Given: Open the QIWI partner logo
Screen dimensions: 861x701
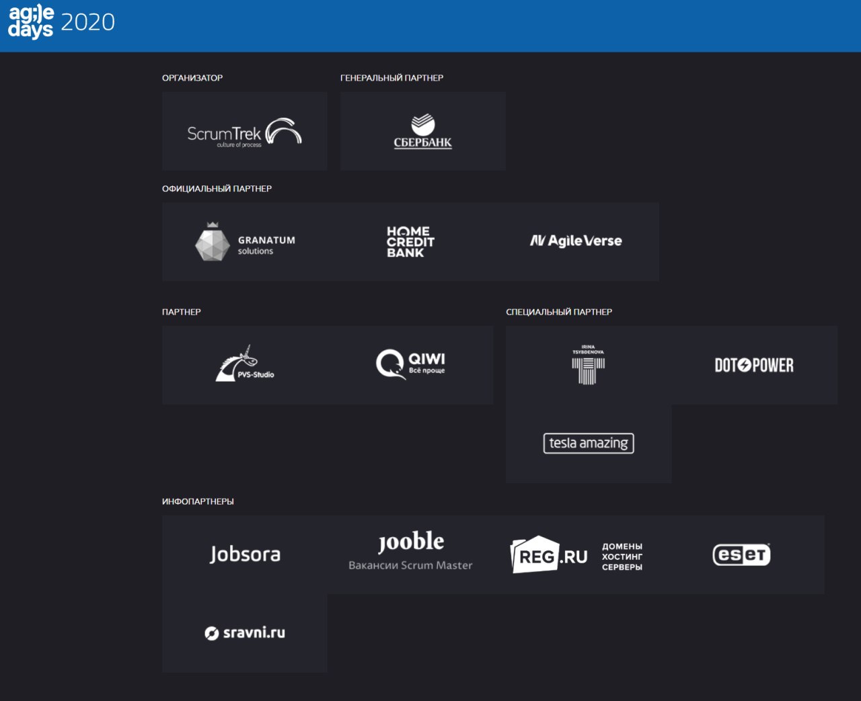Looking at the screenshot, I should click(x=410, y=364).
